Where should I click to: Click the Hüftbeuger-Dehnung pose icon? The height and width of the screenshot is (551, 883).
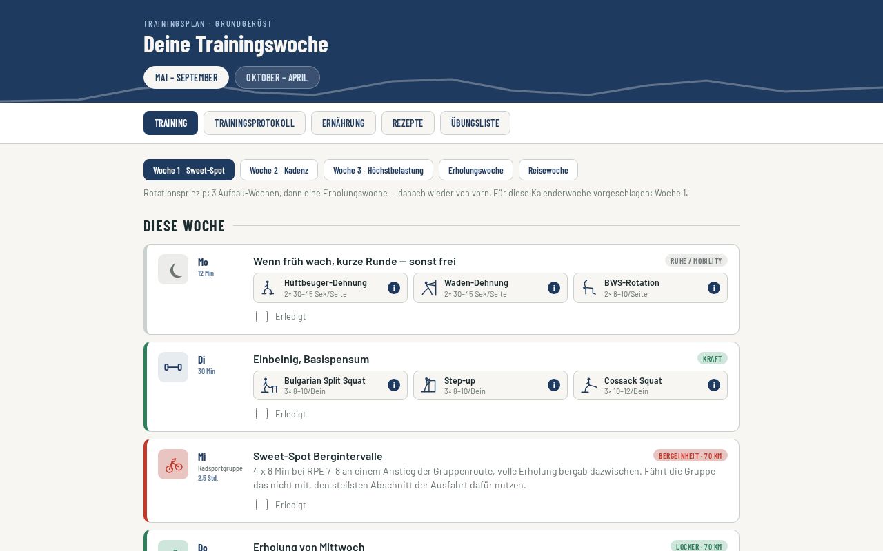coord(268,288)
